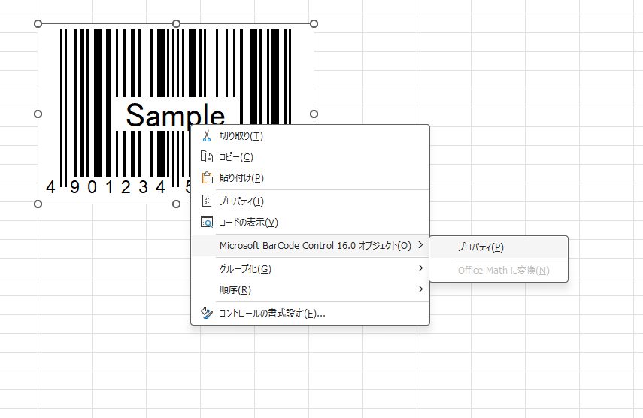Expand グループ化(G) submenu chevron
Viewport: 643px width, 418px height.
[420, 268]
